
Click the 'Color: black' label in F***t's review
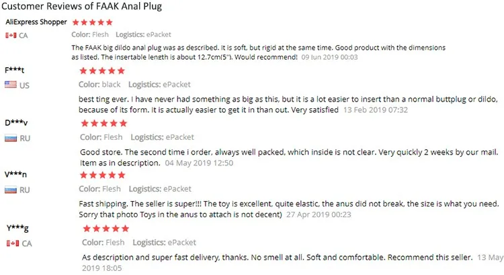click(x=99, y=85)
